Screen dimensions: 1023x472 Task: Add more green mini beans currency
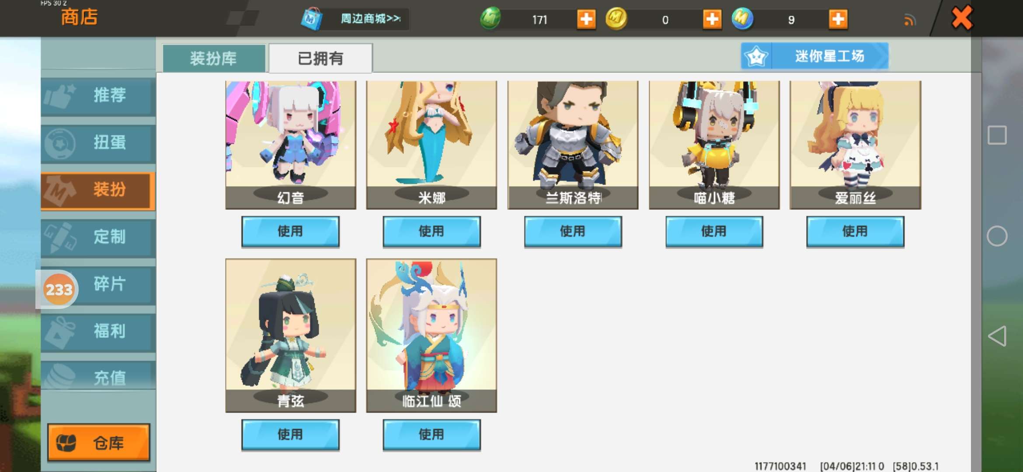pos(586,19)
